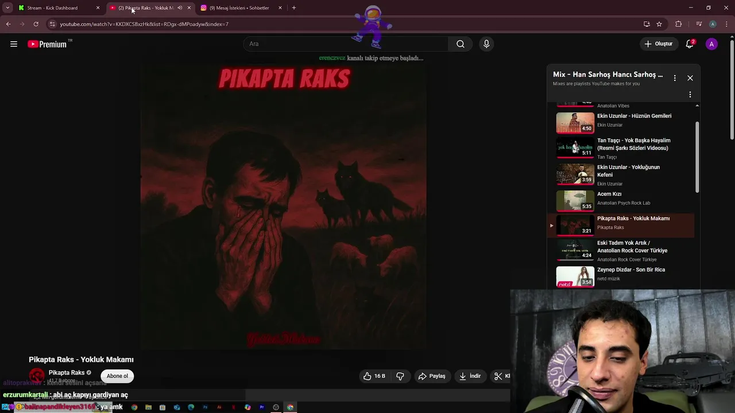Play Acem Kızı from the playlist
The image size is (735, 413).
625,201
